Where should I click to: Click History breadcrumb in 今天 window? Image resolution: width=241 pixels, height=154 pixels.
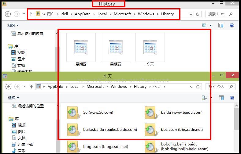pyautogui.click(x=140, y=87)
